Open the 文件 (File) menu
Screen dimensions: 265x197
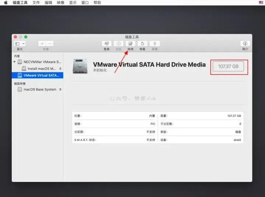[36, 3]
